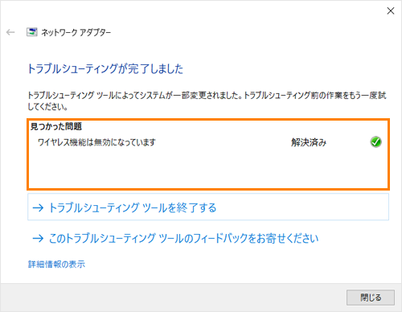
Task: Select the ワイヤレス機能は無効になっています problem entry
Action: point(96,142)
